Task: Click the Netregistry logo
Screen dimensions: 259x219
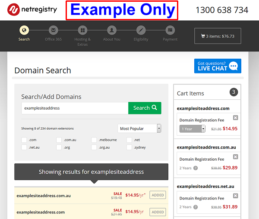Action: 32,10
